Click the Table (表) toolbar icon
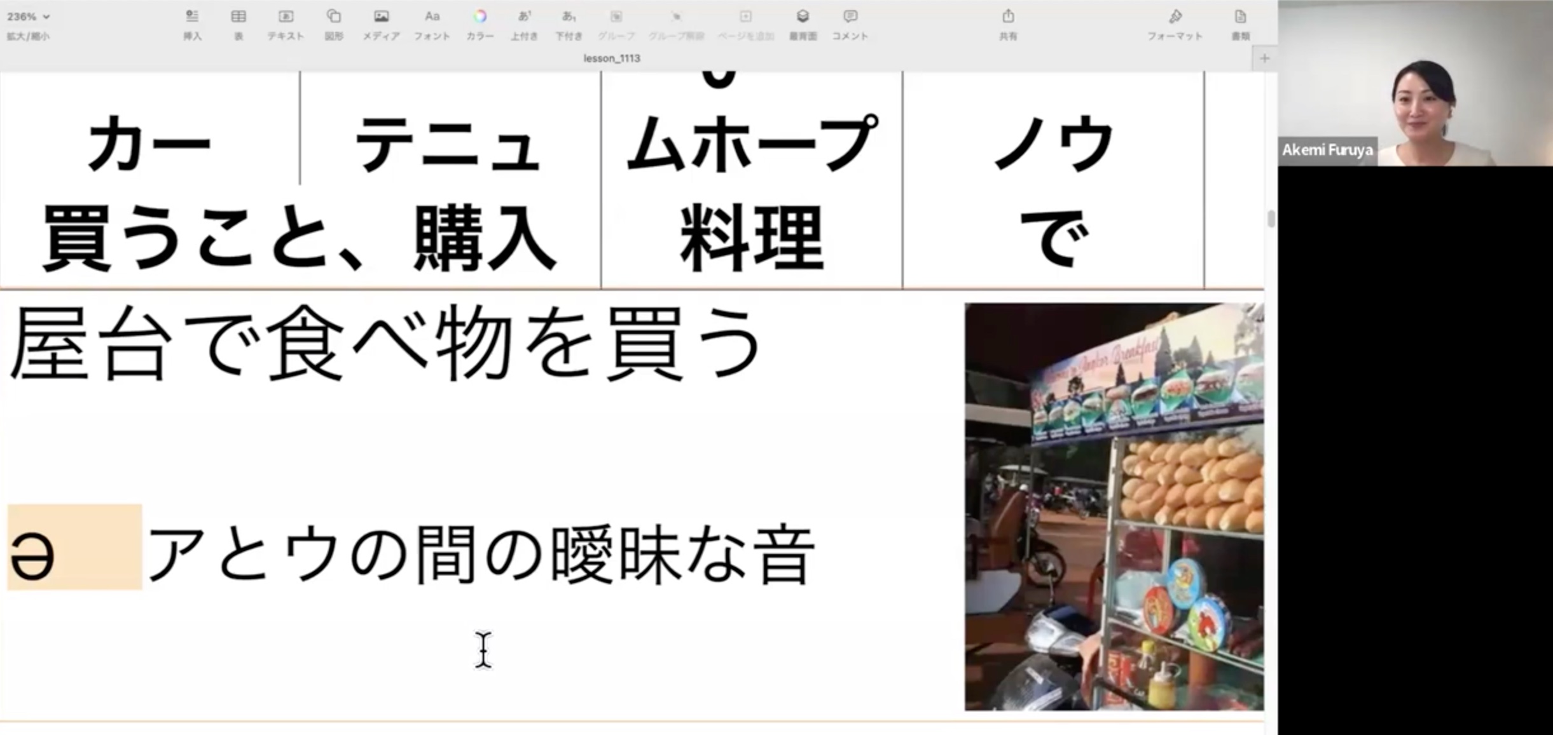1553x735 pixels. click(x=238, y=17)
